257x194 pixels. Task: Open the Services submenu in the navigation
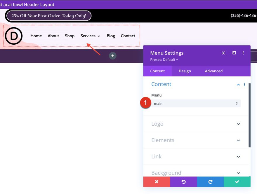(x=90, y=36)
